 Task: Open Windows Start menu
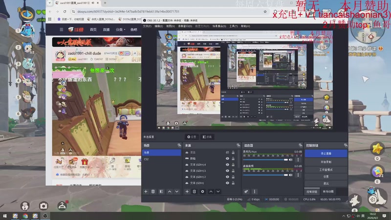coord(4,216)
